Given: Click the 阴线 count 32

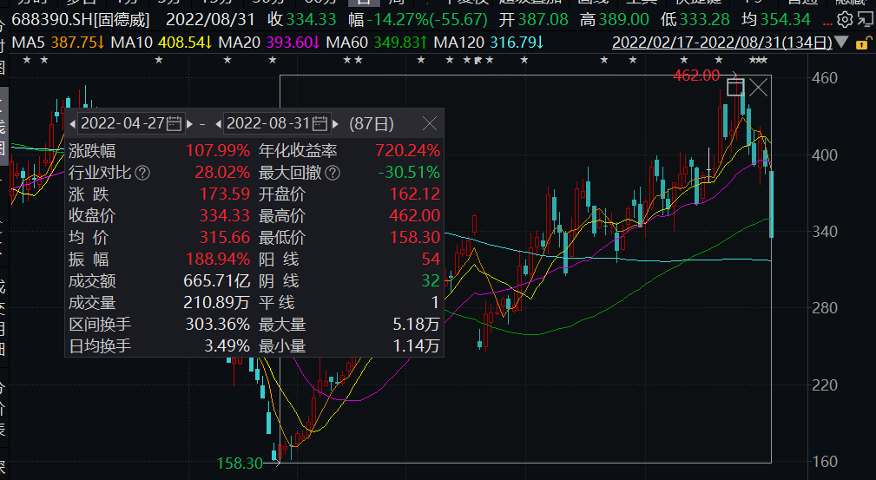Looking at the screenshot, I should (x=431, y=281).
